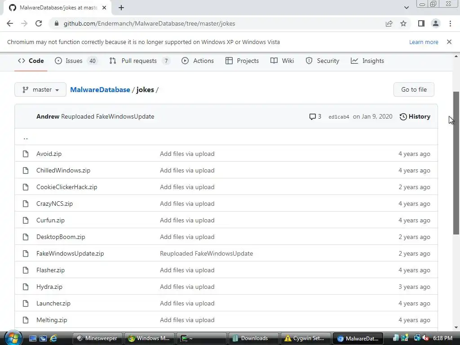Open the Avoid.zip file

49,154
